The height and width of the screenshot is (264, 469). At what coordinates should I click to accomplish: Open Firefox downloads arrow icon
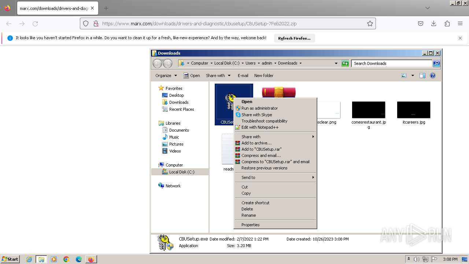pos(434,23)
